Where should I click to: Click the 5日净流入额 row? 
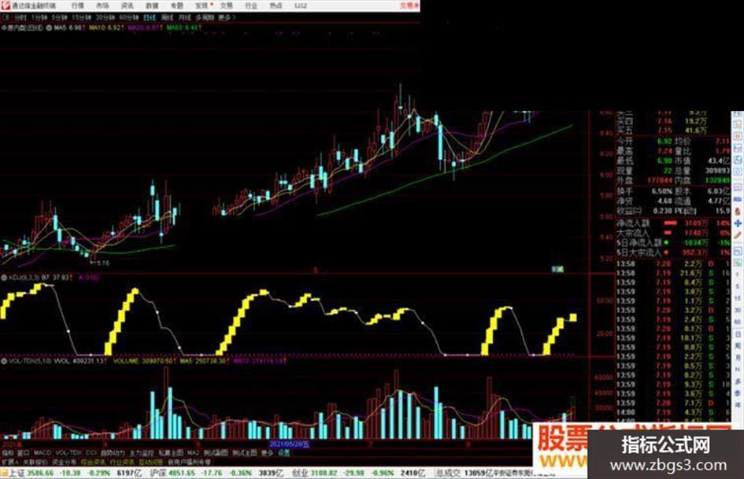[x=673, y=243]
